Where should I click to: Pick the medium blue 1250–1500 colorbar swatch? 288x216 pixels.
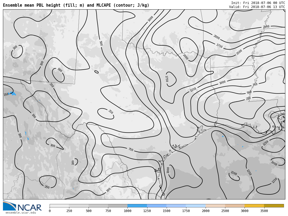(157, 206)
